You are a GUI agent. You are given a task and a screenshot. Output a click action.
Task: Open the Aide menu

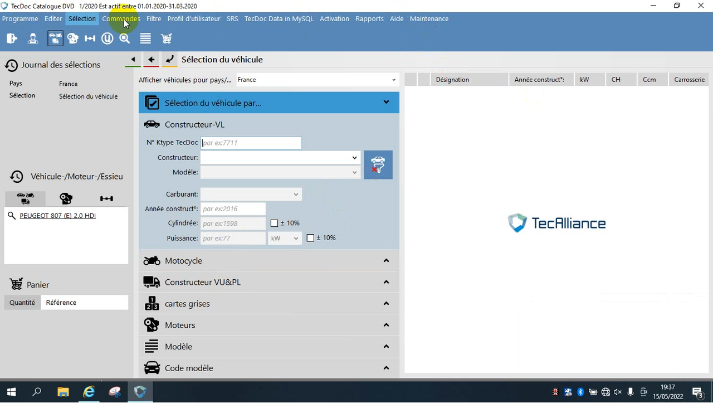397,18
